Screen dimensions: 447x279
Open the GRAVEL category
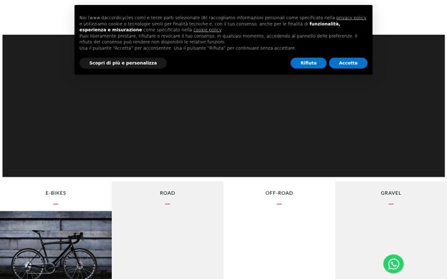pos(391,193)
